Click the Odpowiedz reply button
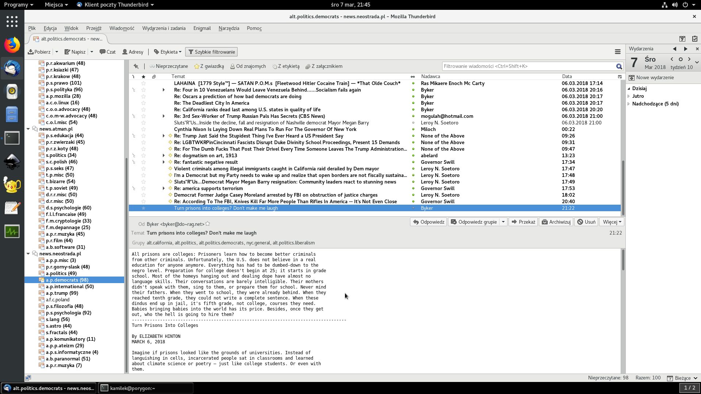Screen dimensions: 701x394 click(429, 222)
